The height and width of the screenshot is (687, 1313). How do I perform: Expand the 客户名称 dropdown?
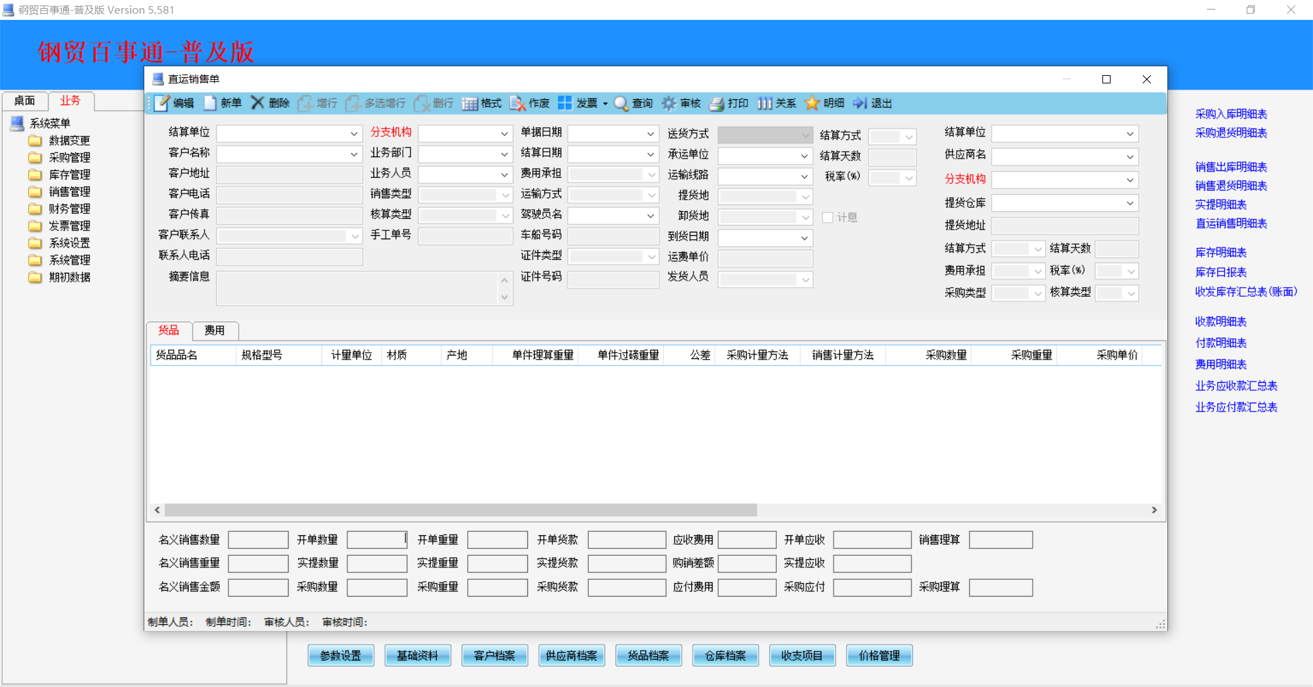point(354,154)
